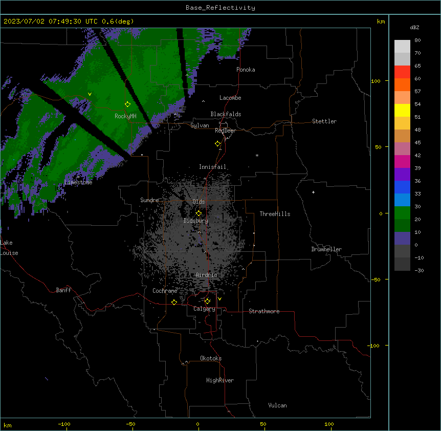
Task: Click the dark blue 33-36 dBZ swatch
Action: tap(402, 187)
